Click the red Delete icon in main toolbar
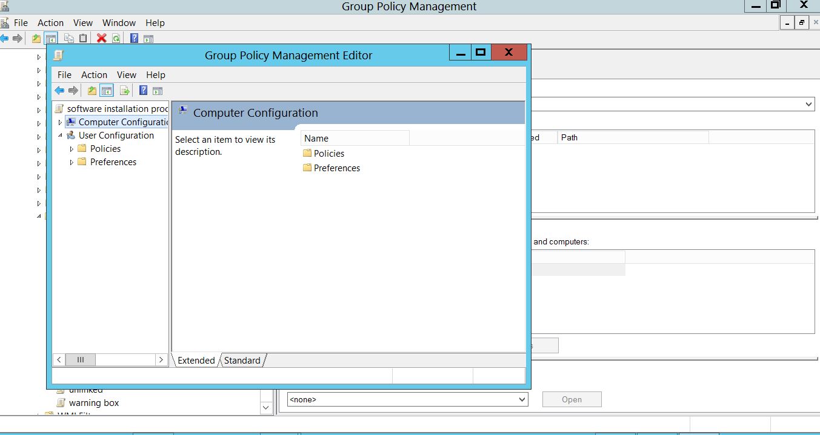Viewport: 820px width, 435px height. click(101, 38)
